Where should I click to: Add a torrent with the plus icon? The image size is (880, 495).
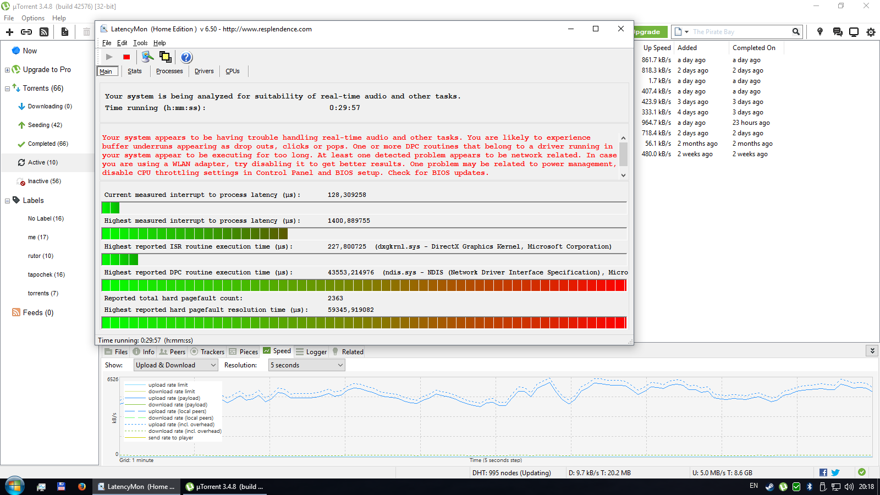click(9, 32)
